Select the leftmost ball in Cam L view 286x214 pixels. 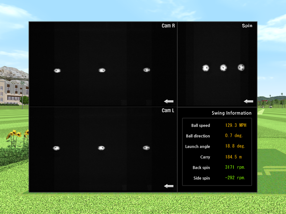pyautogui.click(x=57, y=148)
